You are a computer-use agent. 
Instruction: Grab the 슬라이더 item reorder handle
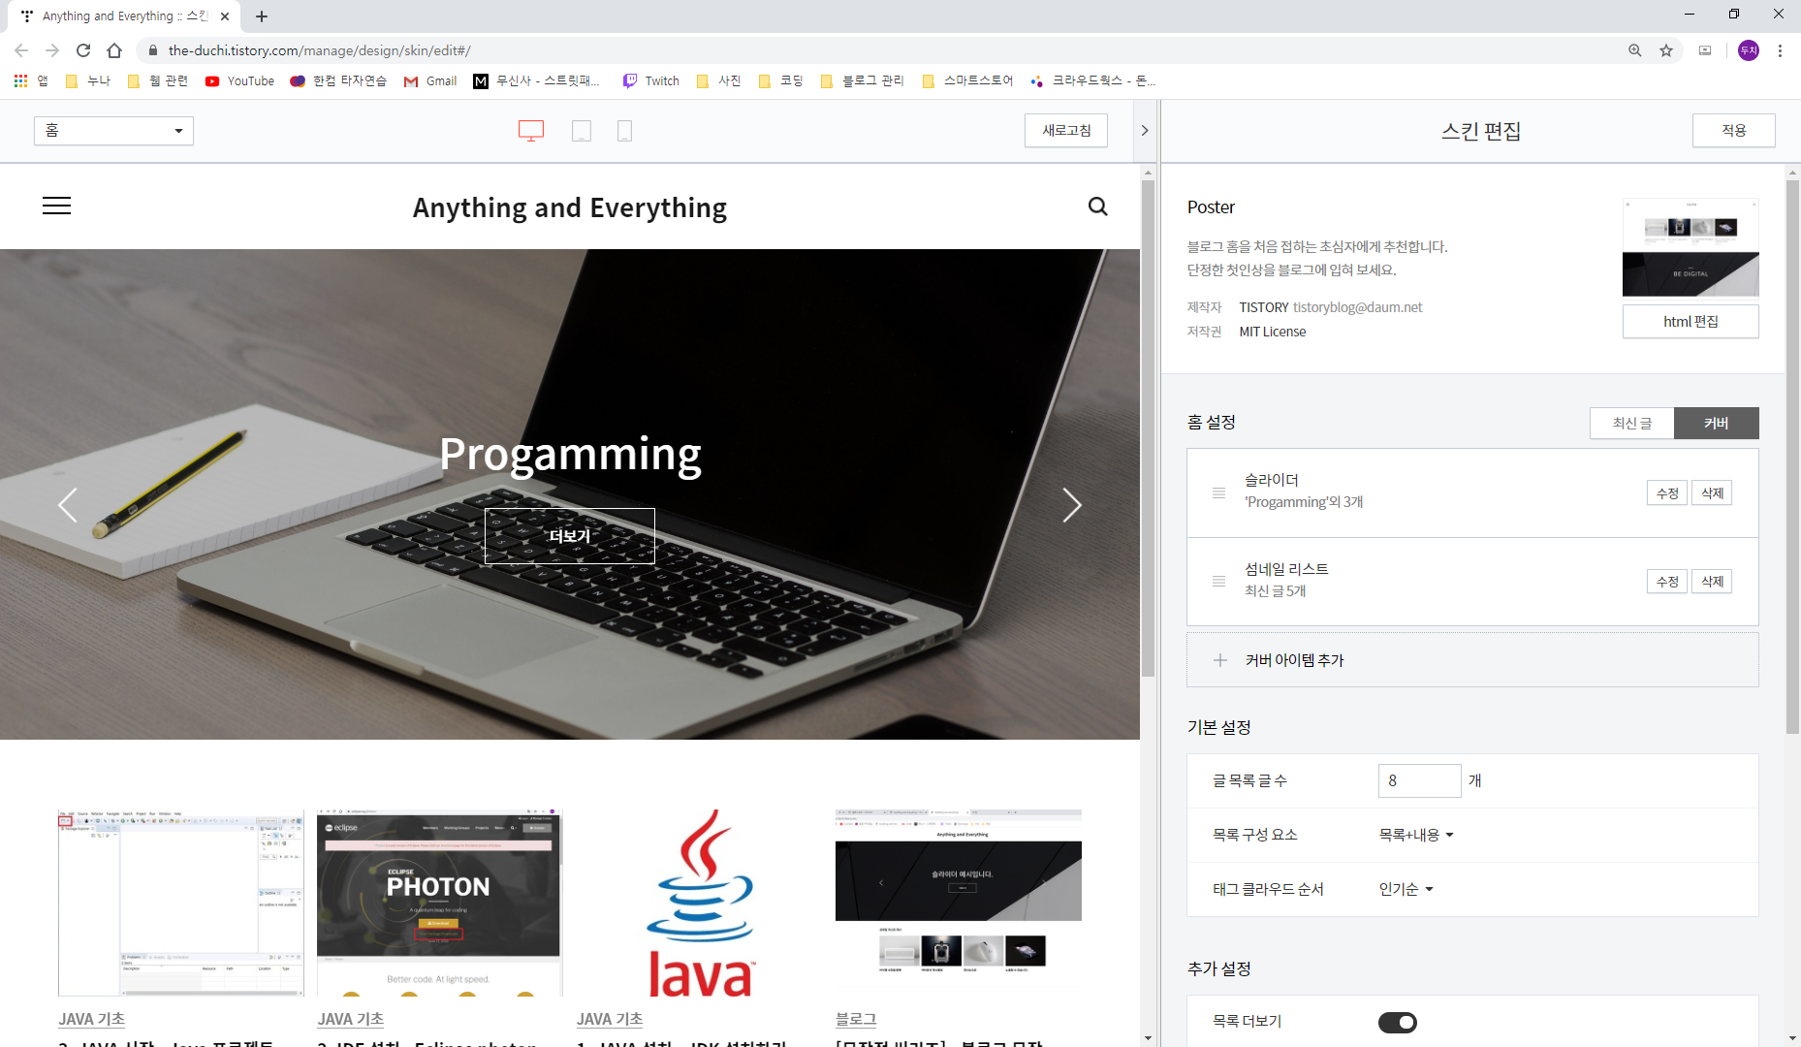(x=1218, y=493)
